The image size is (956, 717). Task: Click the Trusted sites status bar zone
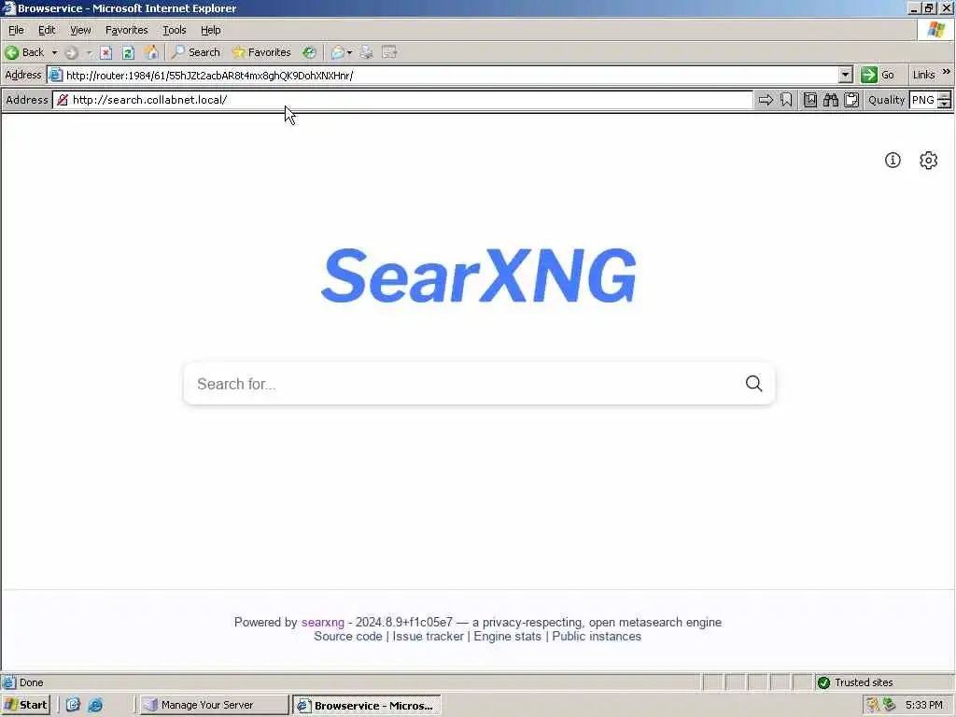click(x=857, y=682)
